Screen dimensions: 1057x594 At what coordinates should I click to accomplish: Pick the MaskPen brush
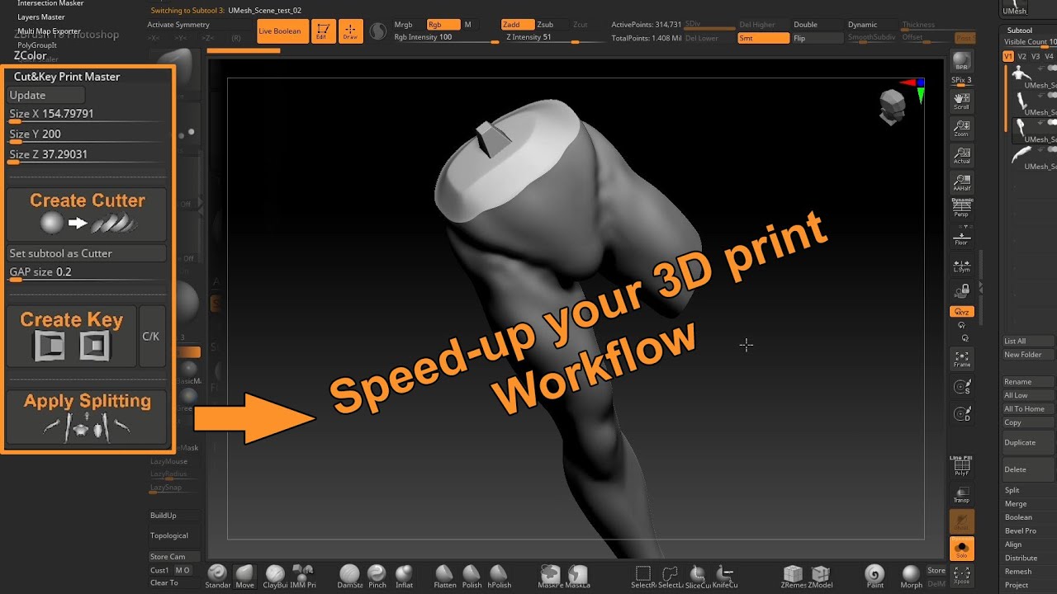[x=550, y=576]
